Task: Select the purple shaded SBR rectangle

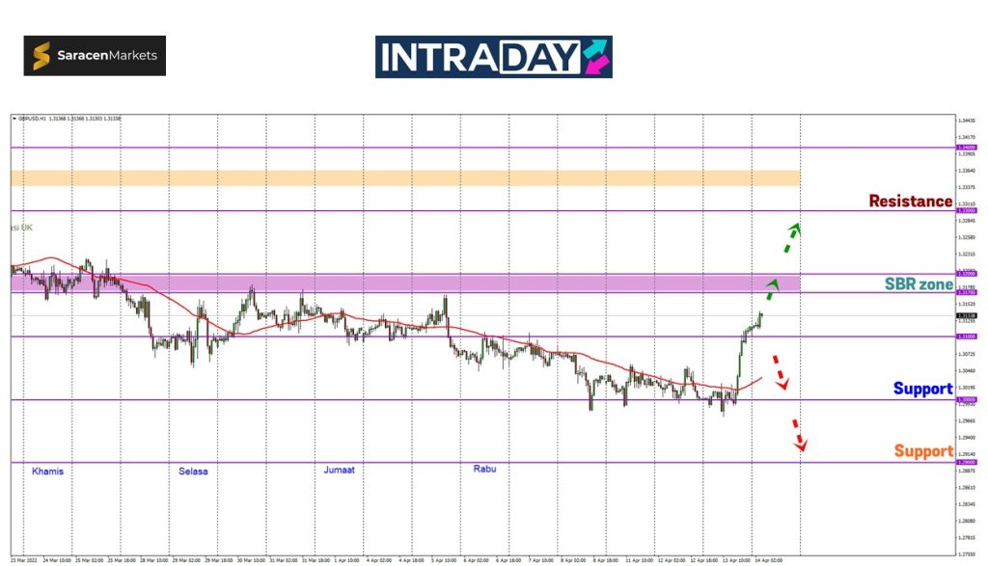Action: click(x=405, y=283)
